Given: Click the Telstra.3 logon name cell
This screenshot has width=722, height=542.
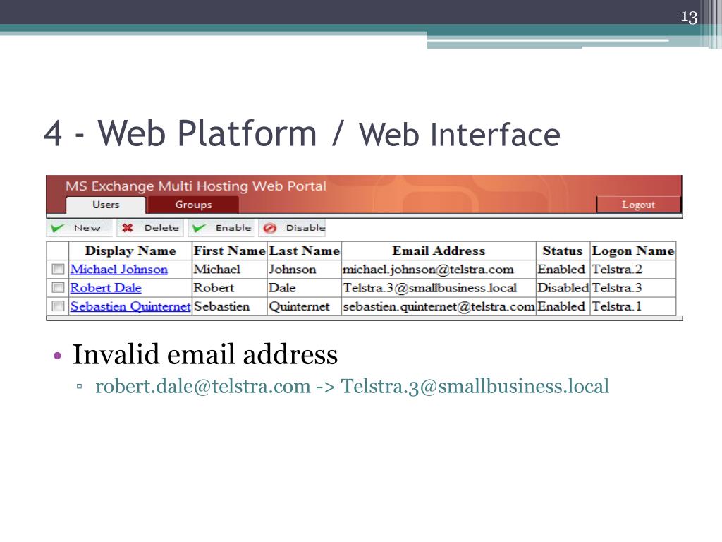Looking at the screenshot, I should 633,288.
